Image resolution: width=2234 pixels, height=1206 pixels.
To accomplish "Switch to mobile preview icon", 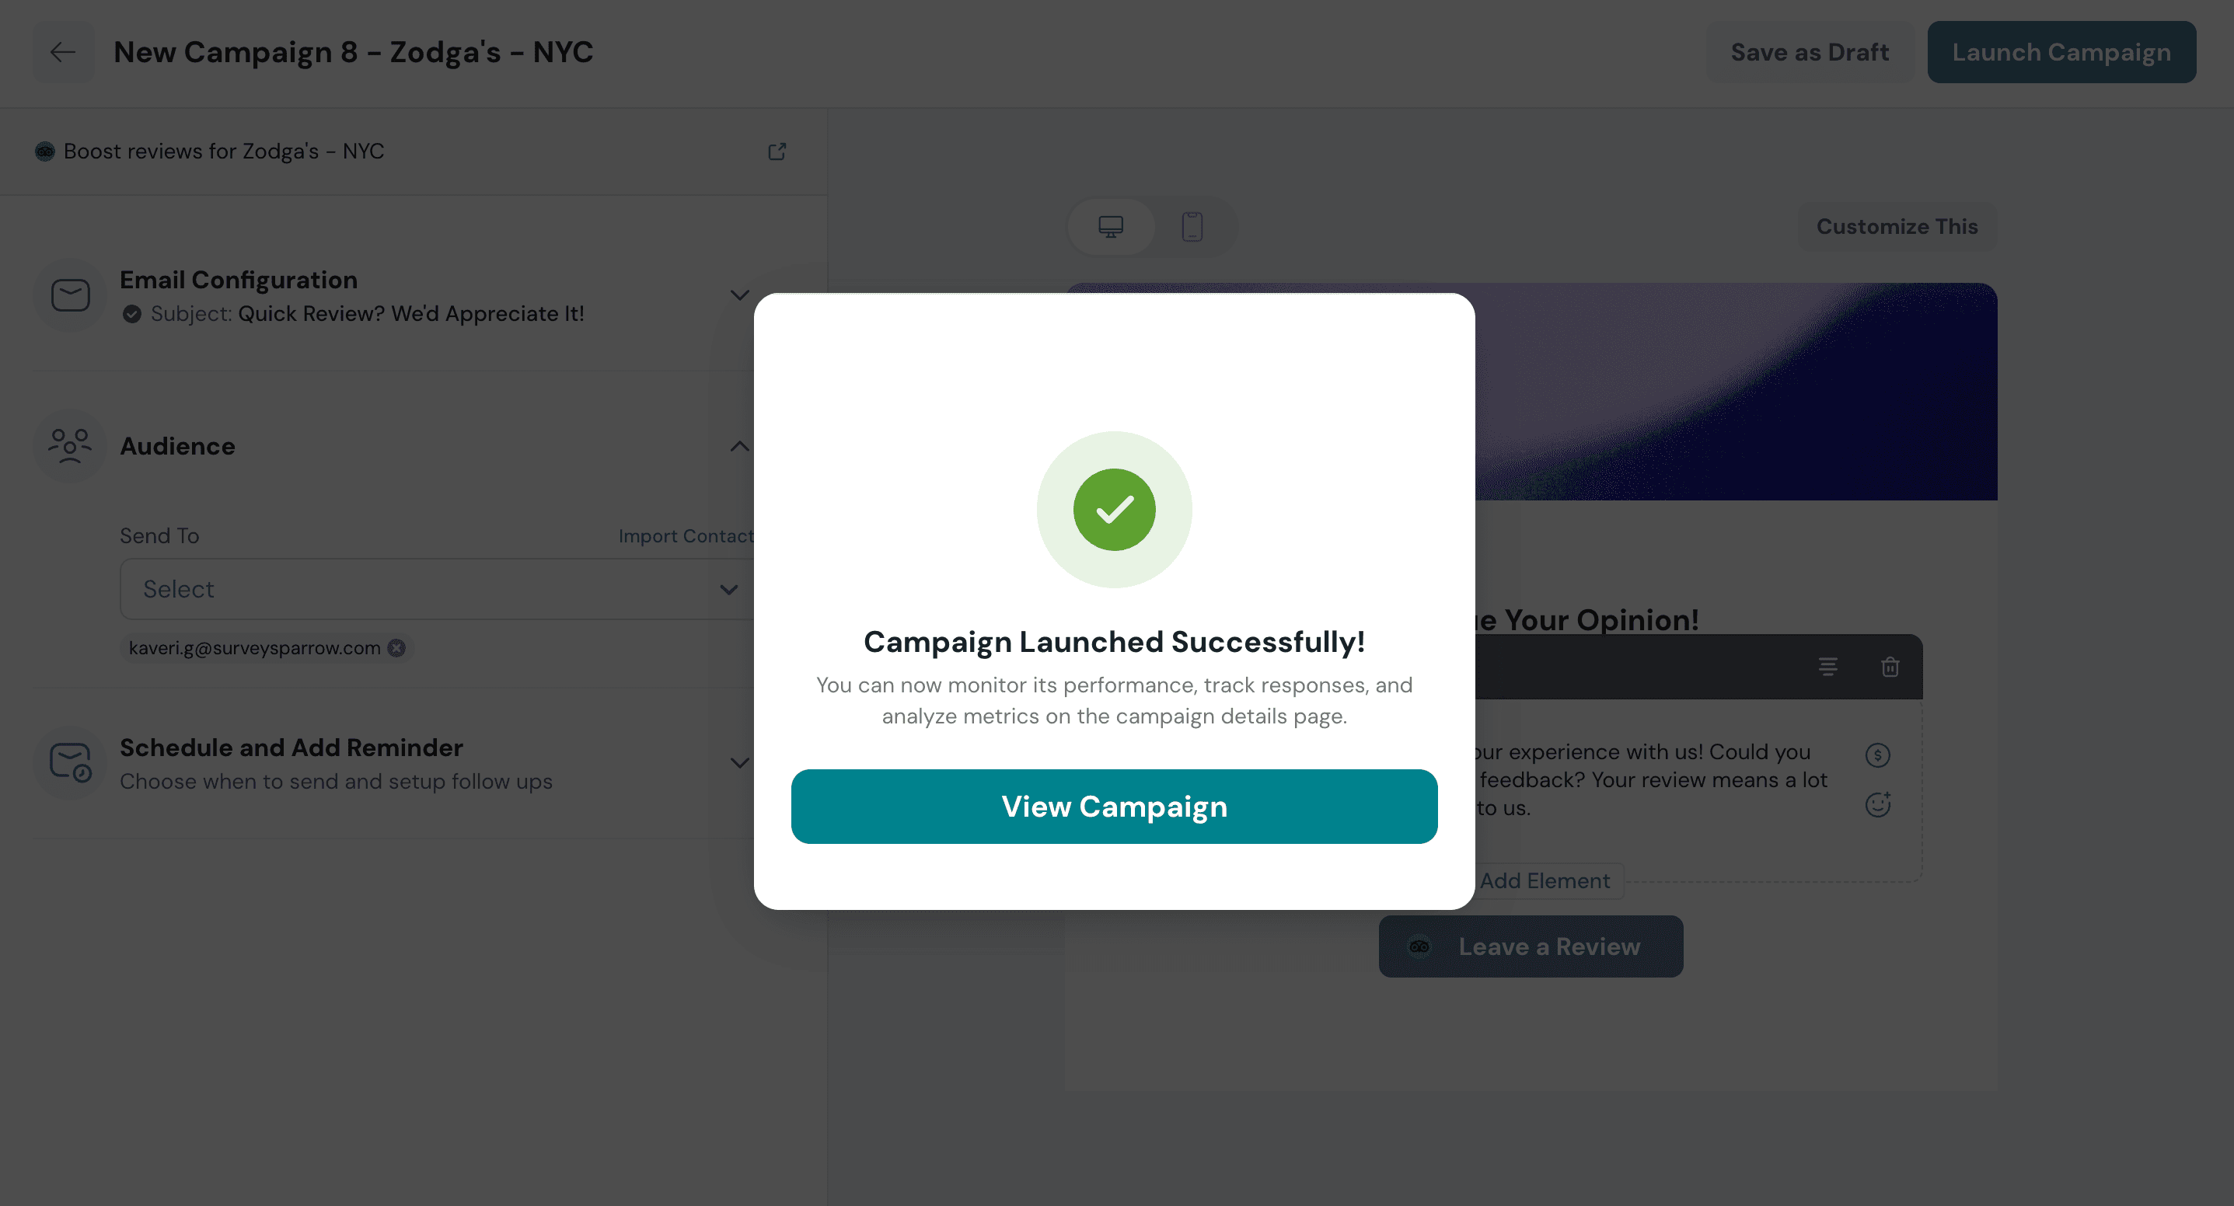I will 1192,227.
